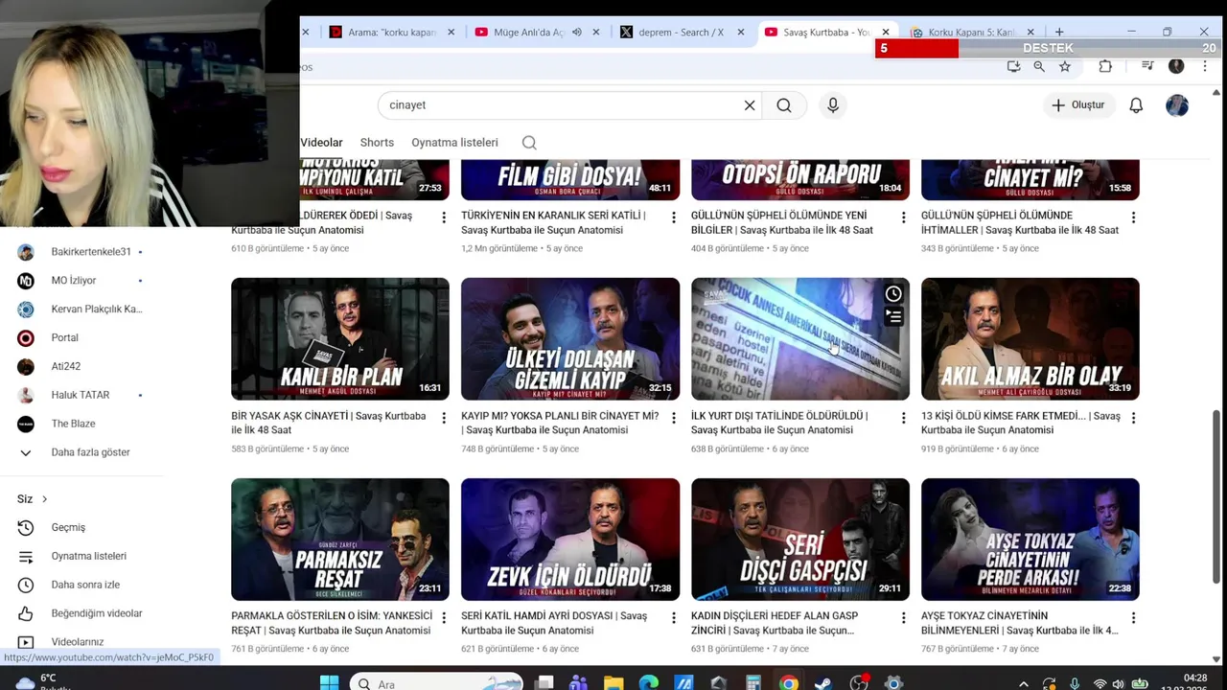Open Chrome media control icon

pos(1147,66)
